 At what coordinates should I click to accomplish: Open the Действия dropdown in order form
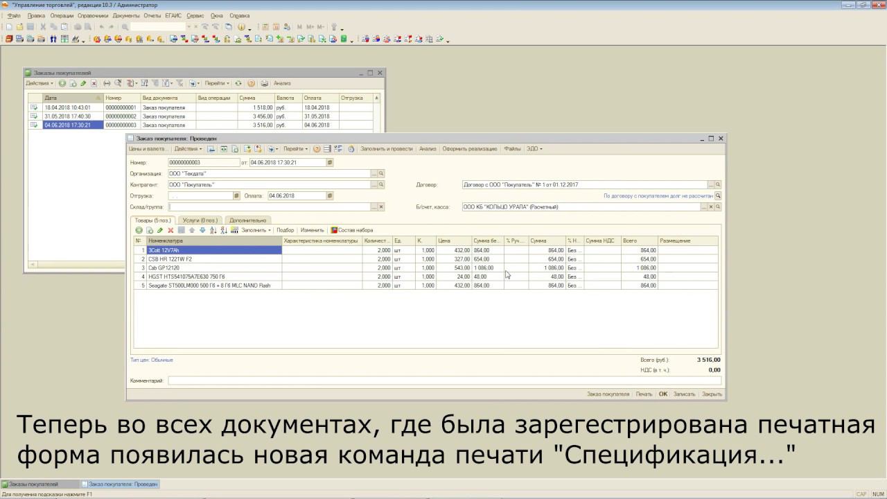point(188,149)
